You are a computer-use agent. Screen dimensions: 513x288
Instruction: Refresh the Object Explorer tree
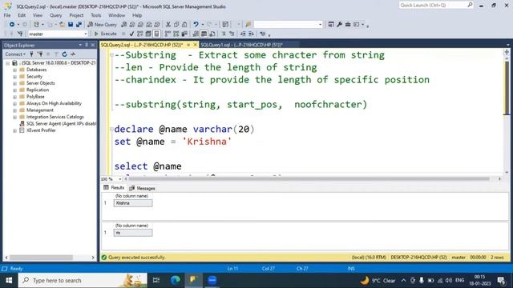coord(64,54)
